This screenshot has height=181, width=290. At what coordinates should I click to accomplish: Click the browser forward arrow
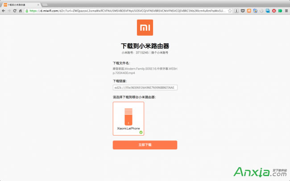(x=9, y=10)
